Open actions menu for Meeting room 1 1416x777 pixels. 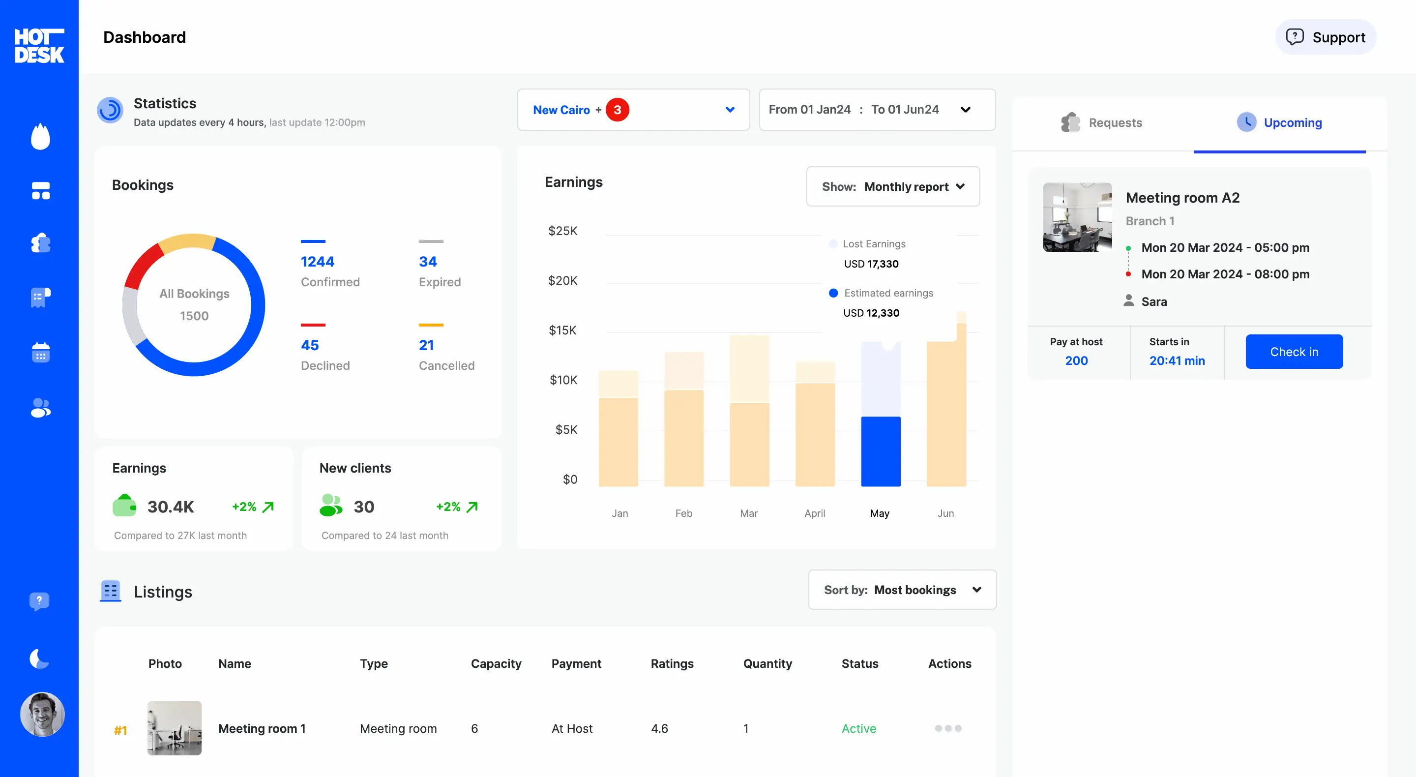click(x=947, y=728)
